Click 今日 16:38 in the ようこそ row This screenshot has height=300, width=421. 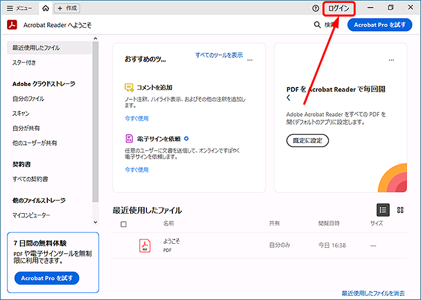(332, 246)
